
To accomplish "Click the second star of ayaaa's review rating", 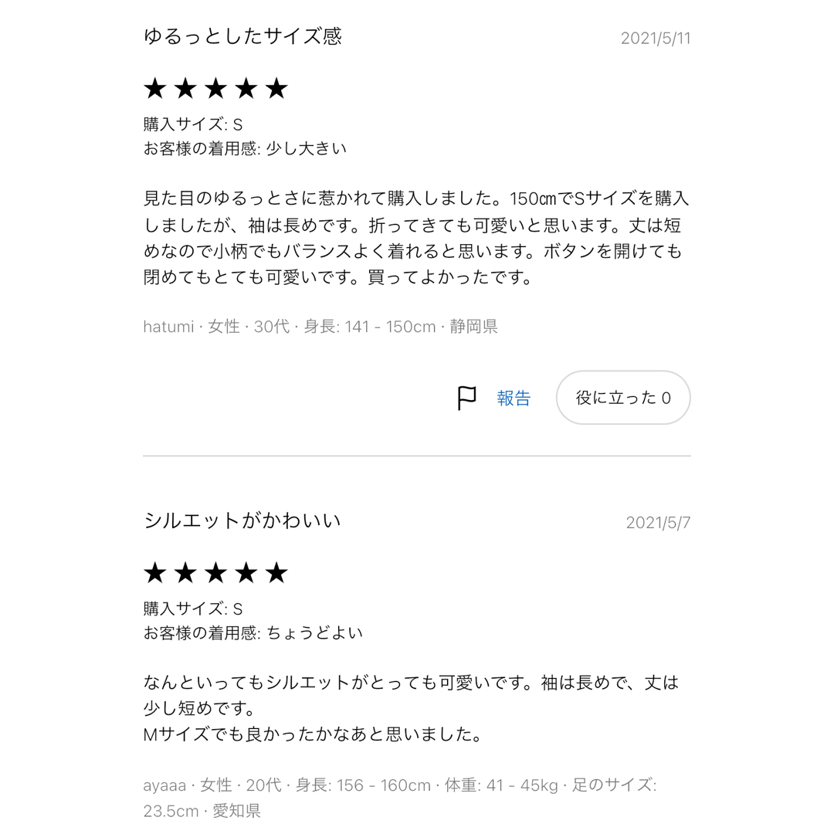I will pos(185,573).
